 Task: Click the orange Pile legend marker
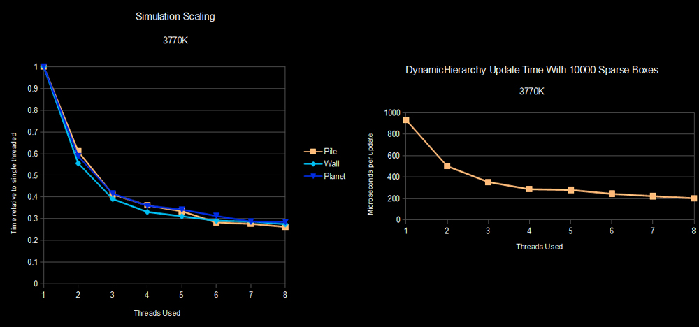tap(308, 151)
